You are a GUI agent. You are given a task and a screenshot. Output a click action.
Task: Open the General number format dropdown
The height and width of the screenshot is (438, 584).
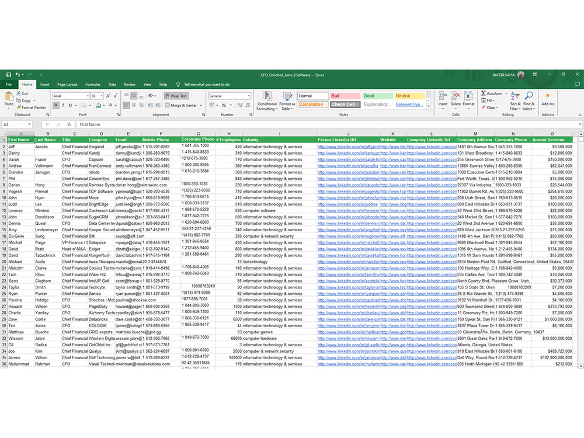248,96
